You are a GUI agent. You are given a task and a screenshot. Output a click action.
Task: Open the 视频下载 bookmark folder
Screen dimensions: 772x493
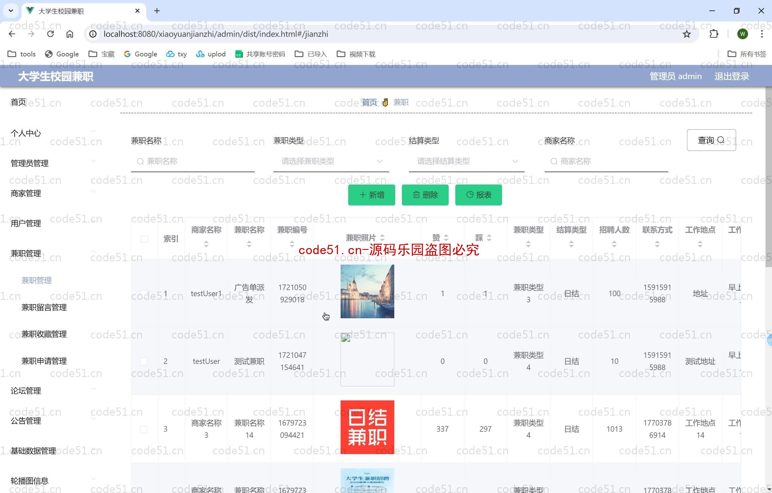pos(356,54)
